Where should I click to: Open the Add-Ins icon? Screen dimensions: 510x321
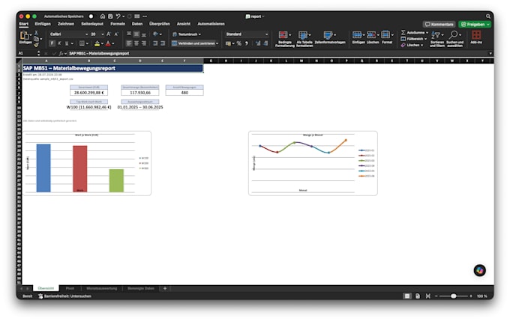pyautogui.click(x=476, y=37)
